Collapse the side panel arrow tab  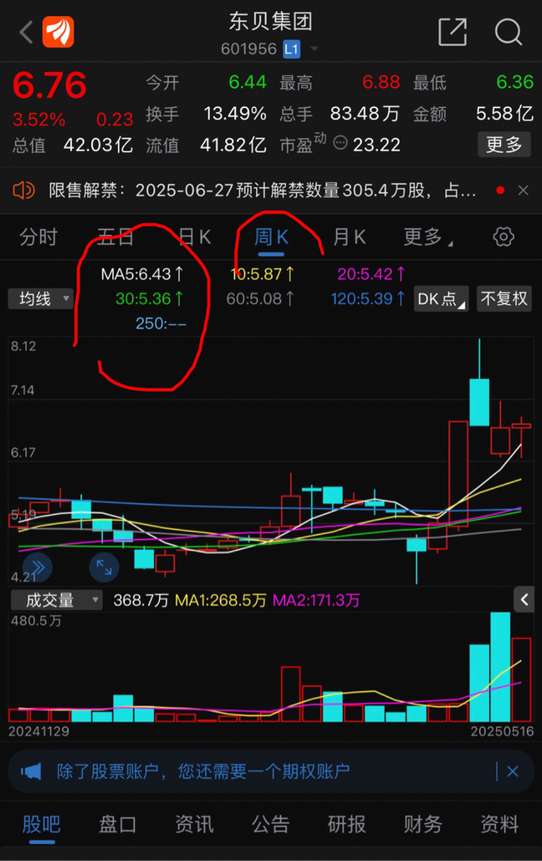point(524,600)
